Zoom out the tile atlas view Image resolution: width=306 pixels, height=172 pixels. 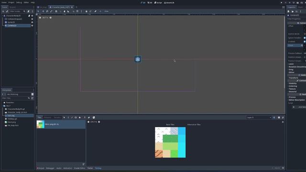(x=88, y=122)
